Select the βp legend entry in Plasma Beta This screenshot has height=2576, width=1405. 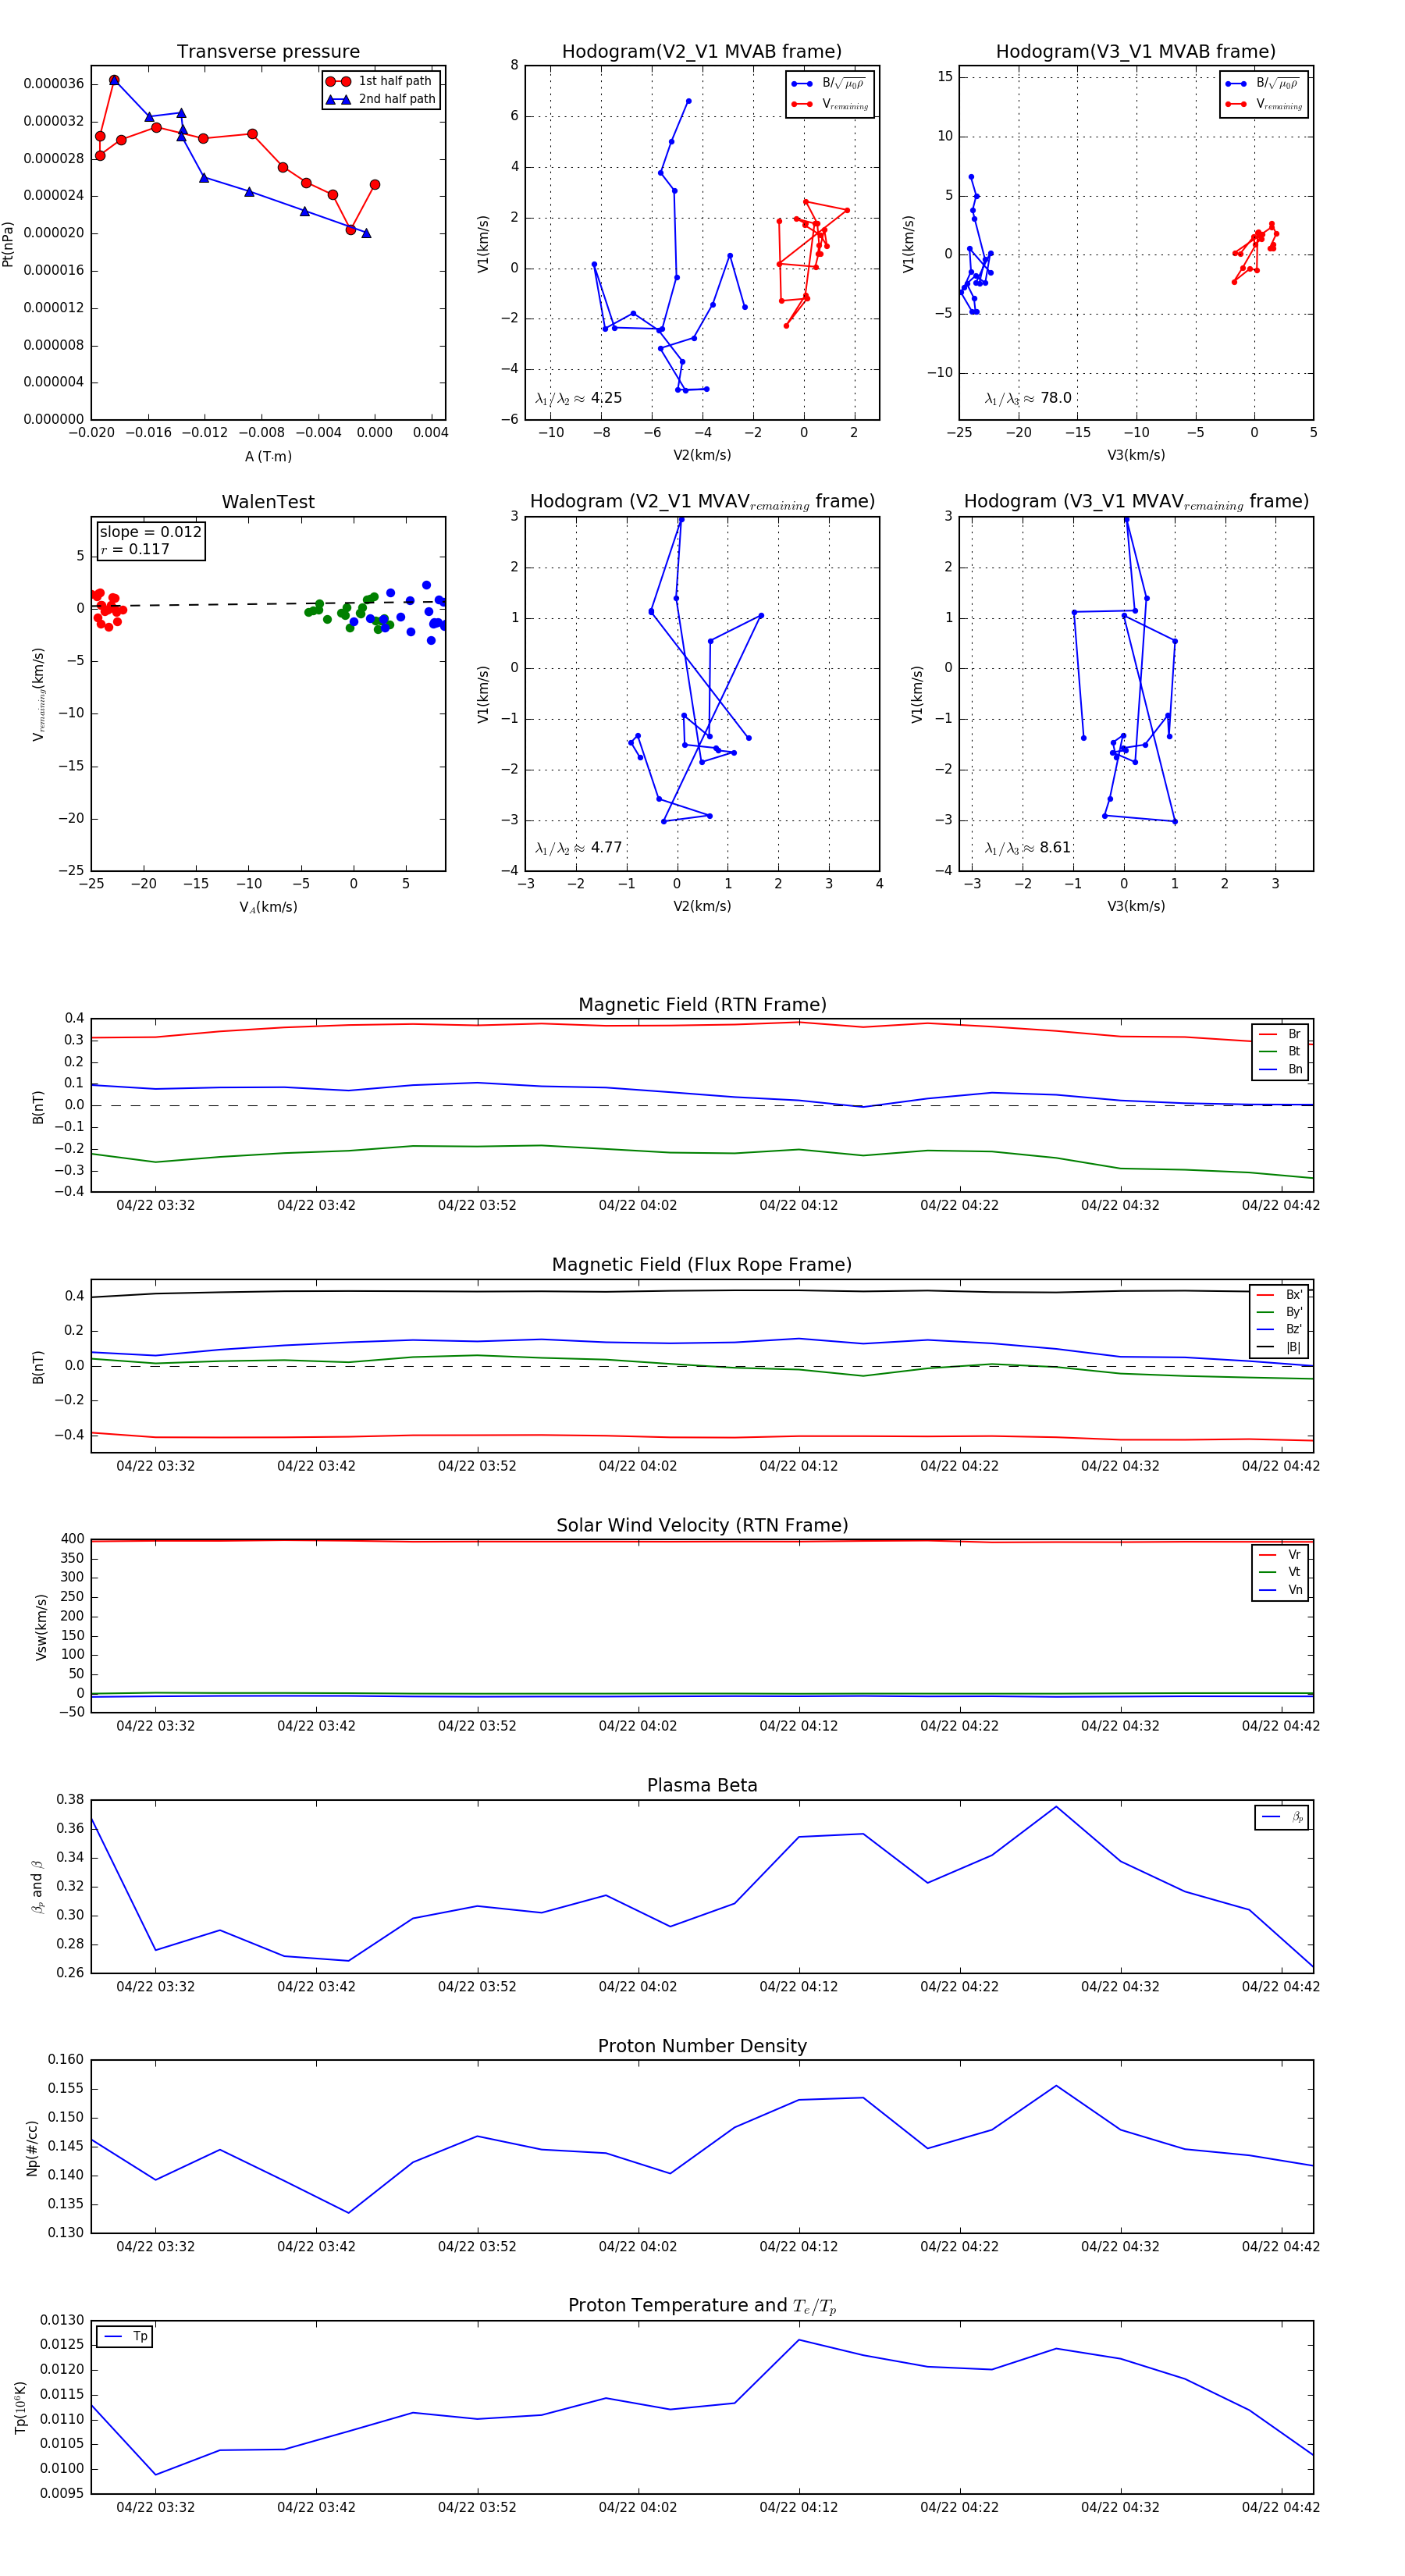[1282, 1817]
